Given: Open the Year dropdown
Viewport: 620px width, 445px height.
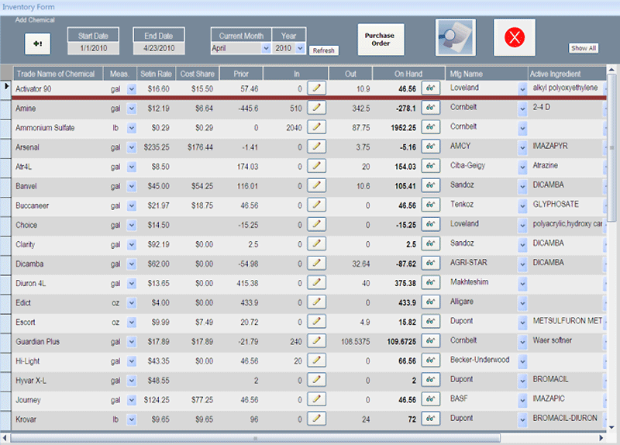Looking at the screenshot, I should [300, 48].
